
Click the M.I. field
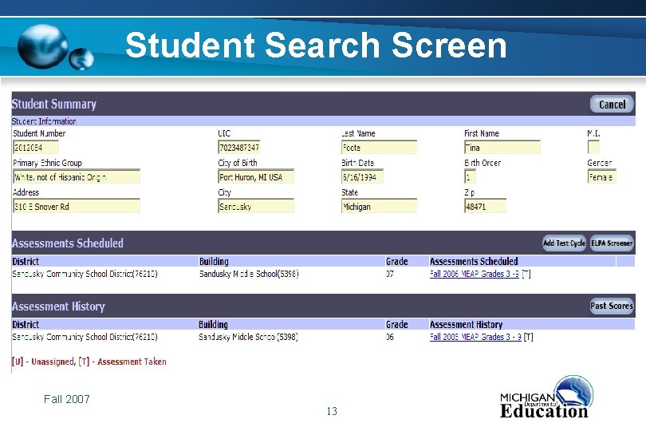[x=593, y=147]
